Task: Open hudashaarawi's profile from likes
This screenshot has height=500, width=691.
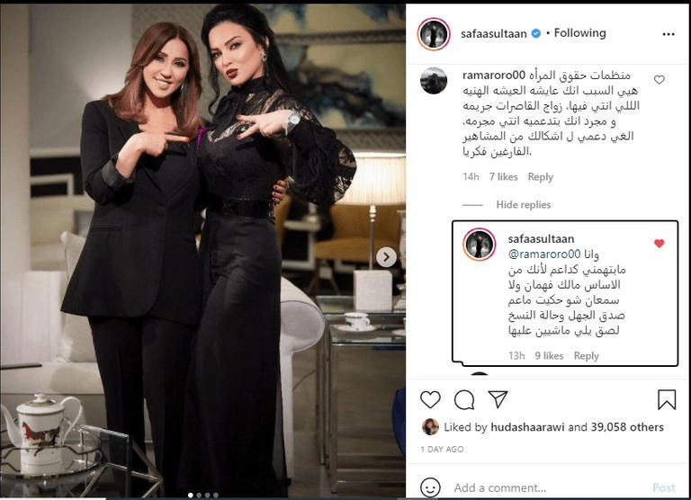Action: coord(527,427)
